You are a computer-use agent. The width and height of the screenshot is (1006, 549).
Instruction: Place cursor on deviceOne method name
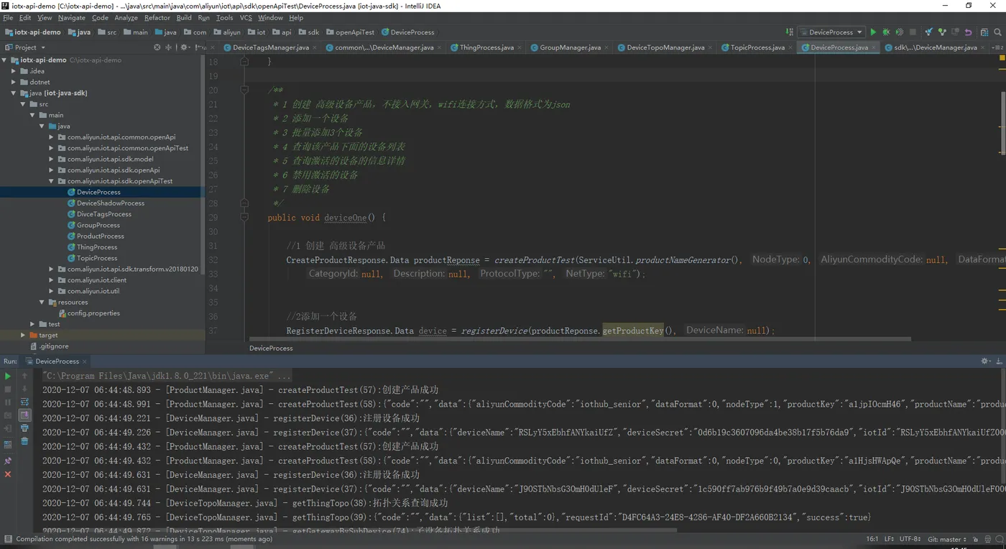345,218
